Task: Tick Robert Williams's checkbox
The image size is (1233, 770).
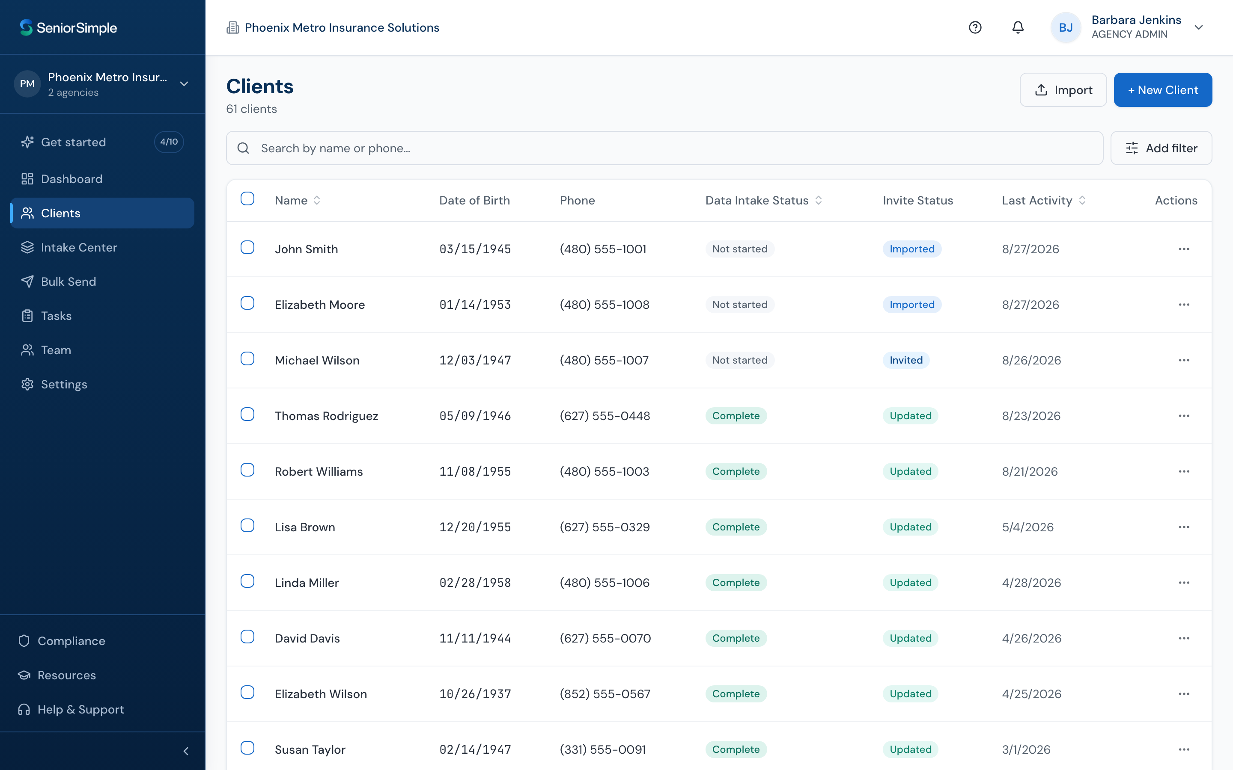Action: (247, 470)
